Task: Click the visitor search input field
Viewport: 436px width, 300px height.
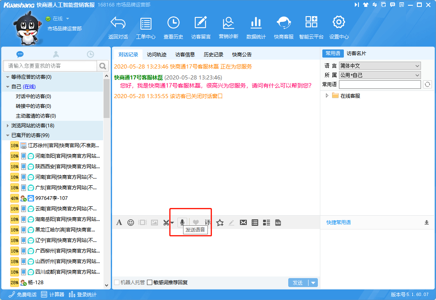Action: point(51,66)
